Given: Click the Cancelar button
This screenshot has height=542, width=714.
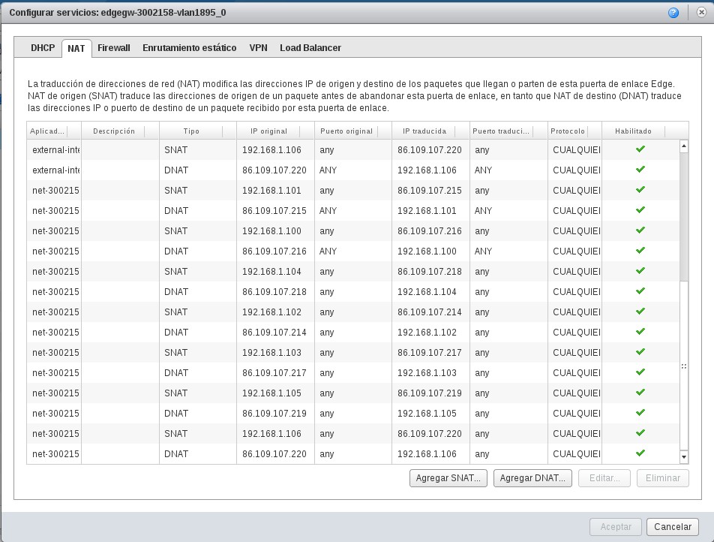Looking at the screenshot, I should click(x=673, y=526).
